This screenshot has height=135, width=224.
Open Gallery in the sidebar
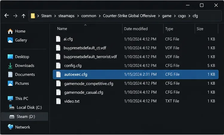point(17,40)
